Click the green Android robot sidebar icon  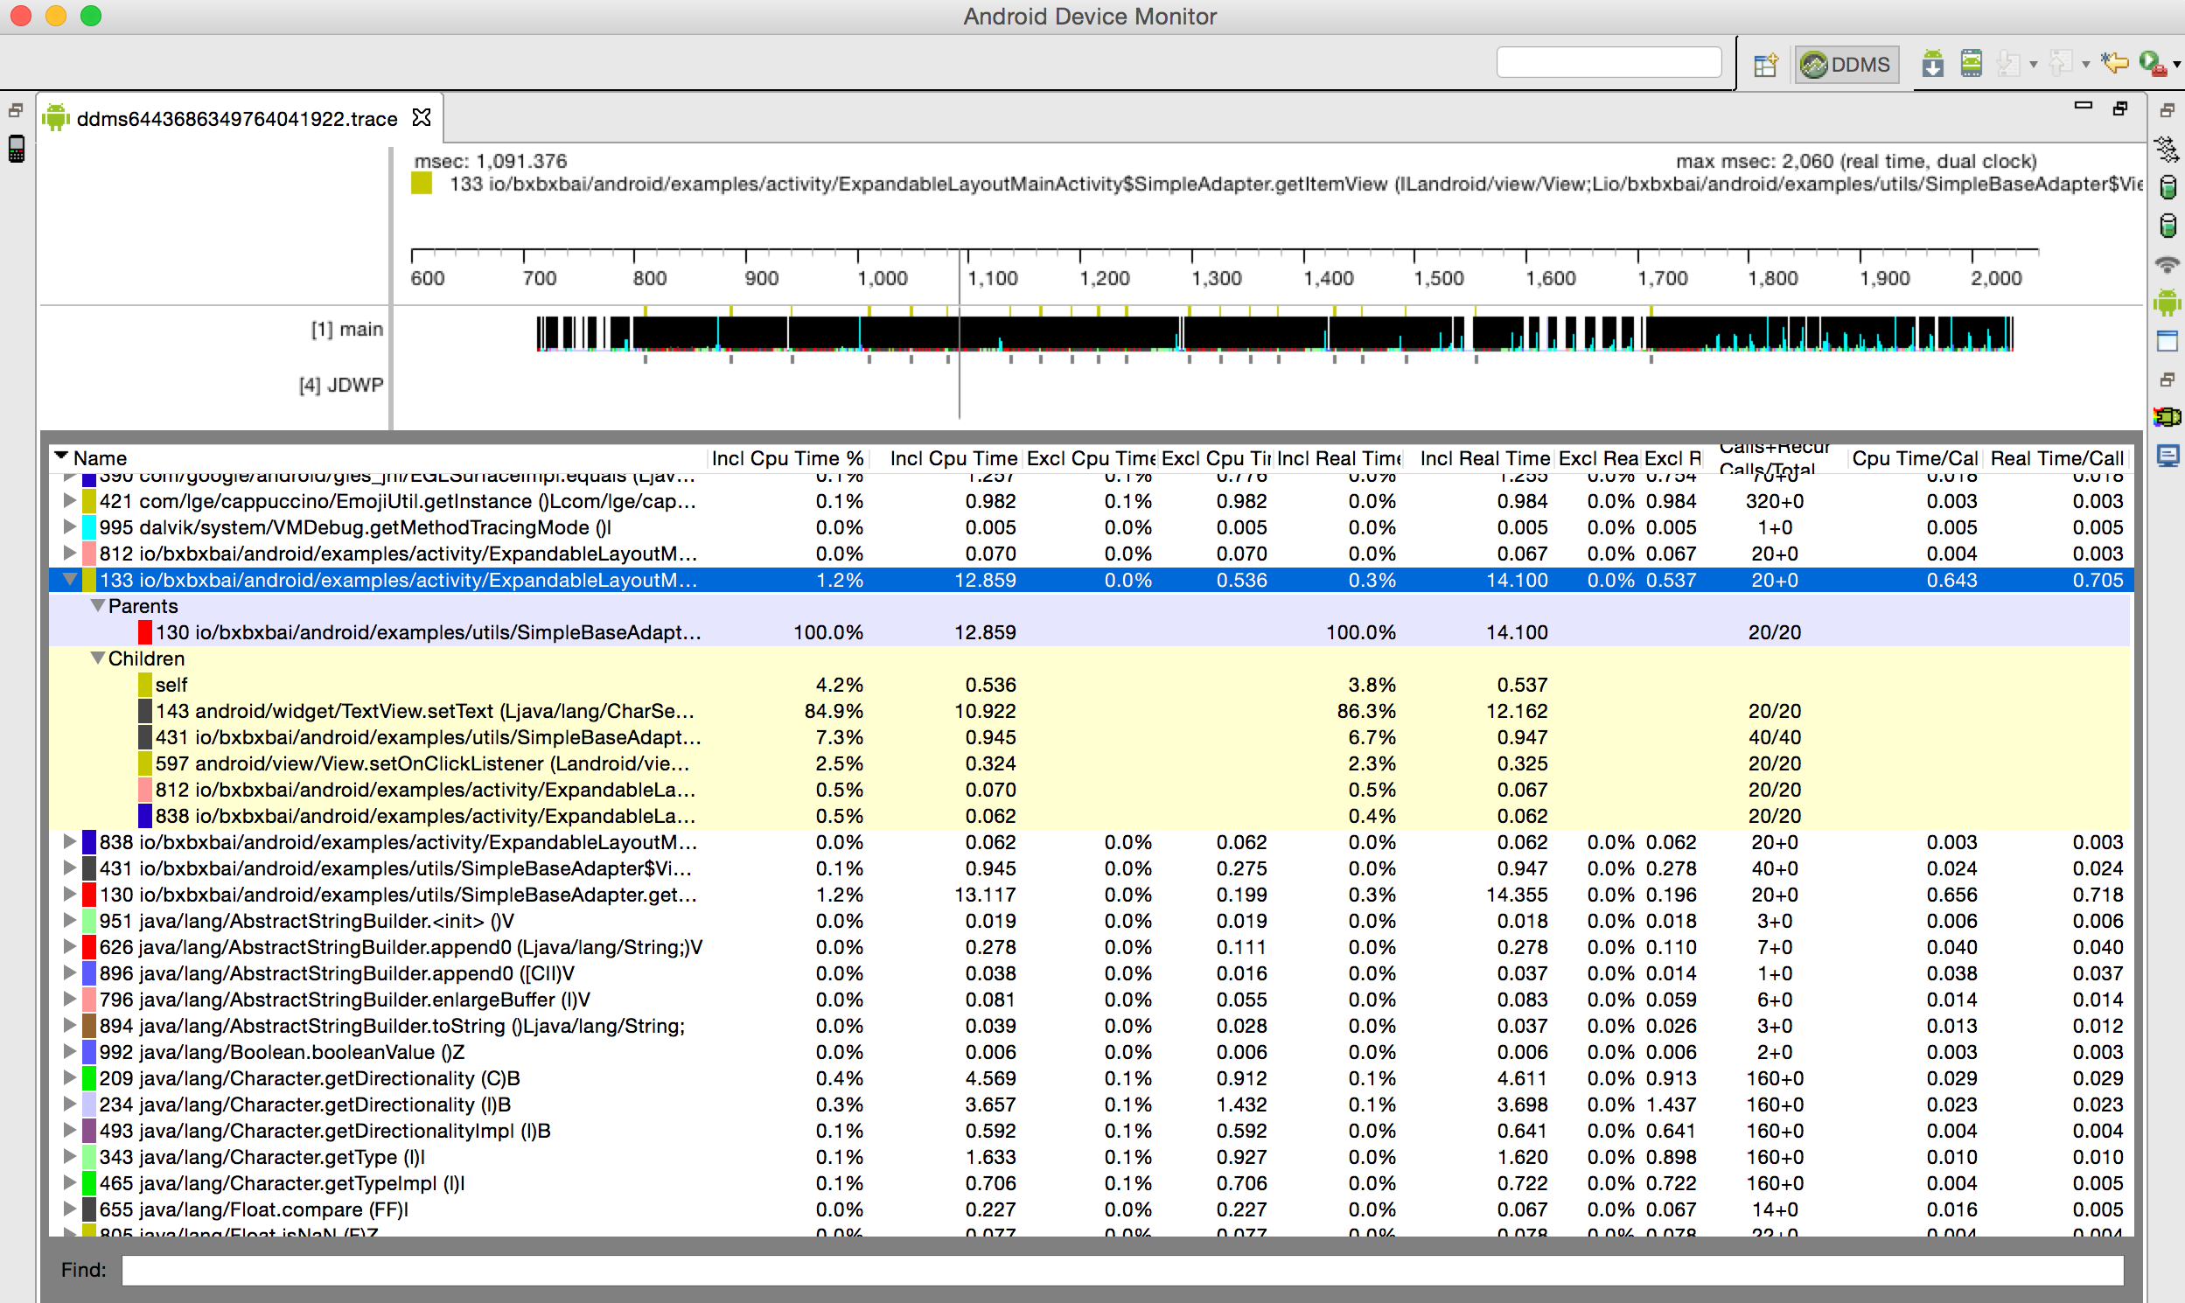click(x=2167, y=303)
